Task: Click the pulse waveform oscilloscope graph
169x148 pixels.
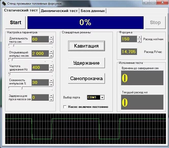Action: point(86,129)
